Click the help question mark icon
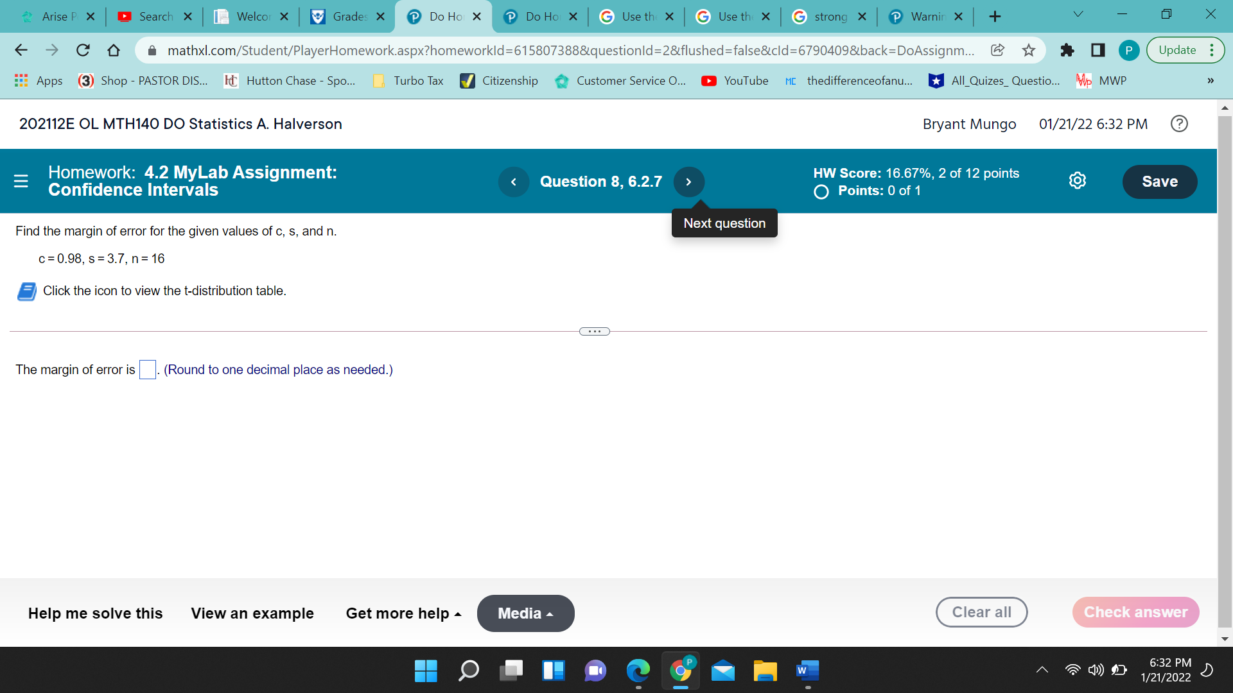This screenshot has width=1233, height=693. click(x=1179, y=123)
